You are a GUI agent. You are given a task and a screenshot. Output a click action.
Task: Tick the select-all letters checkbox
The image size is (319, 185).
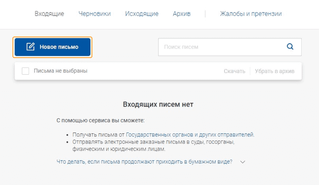tap(25, 71)
